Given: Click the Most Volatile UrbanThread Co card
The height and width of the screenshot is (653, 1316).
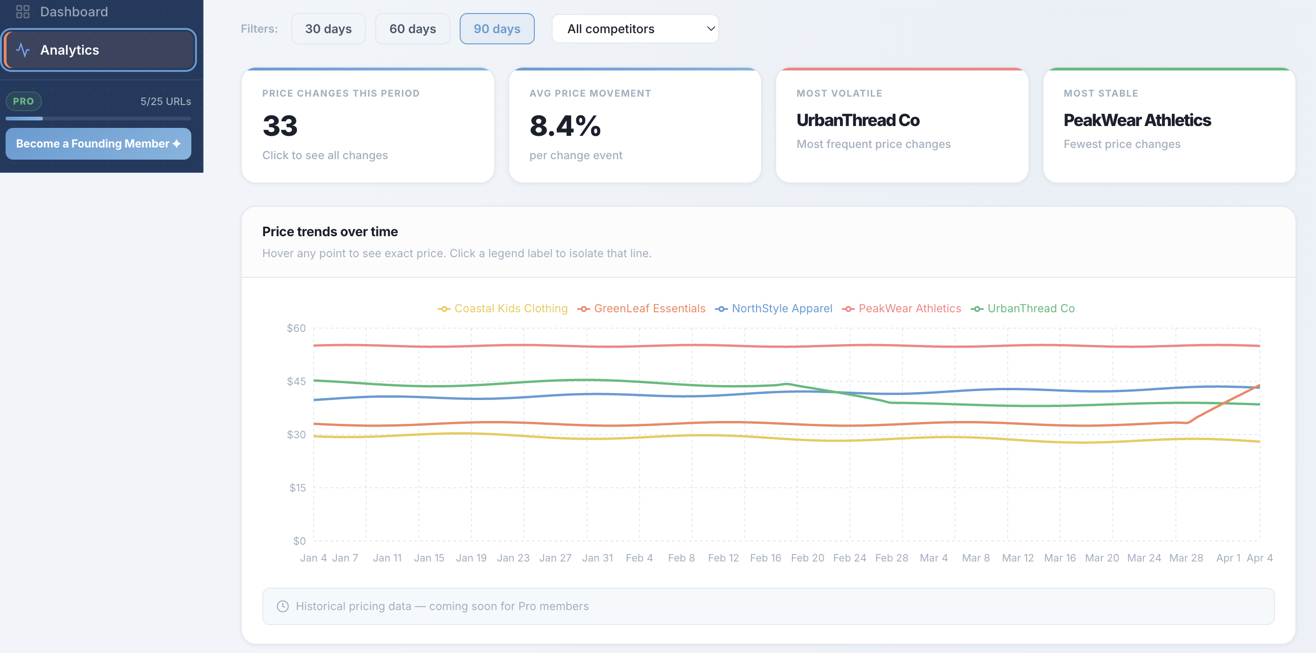Looking at the screenshot, I should pos(901,126).
